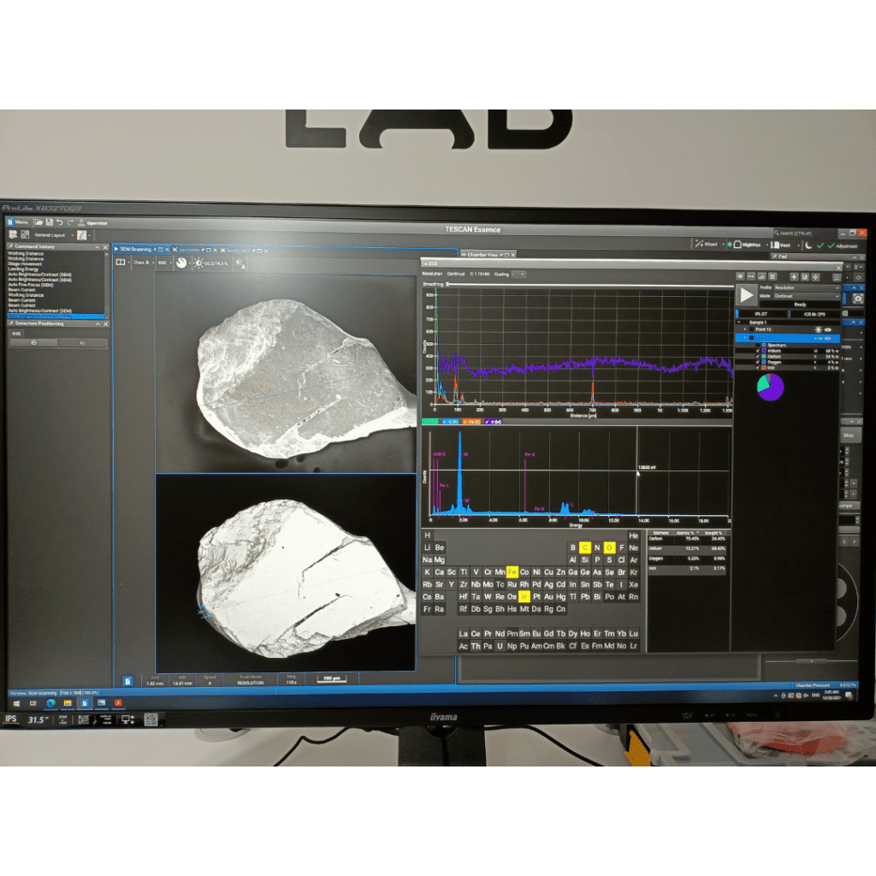Select 'Stage movement' in command history
The height and width of the screenshot is (876, 876).
(25, 263)
